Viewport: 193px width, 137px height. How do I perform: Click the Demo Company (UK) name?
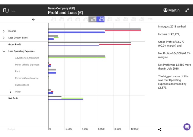[x=61, y=8]
